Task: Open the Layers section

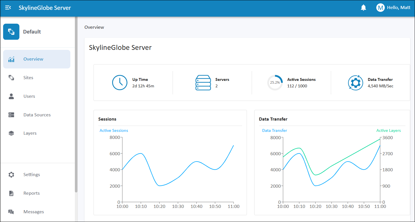Action: (30, 133)
